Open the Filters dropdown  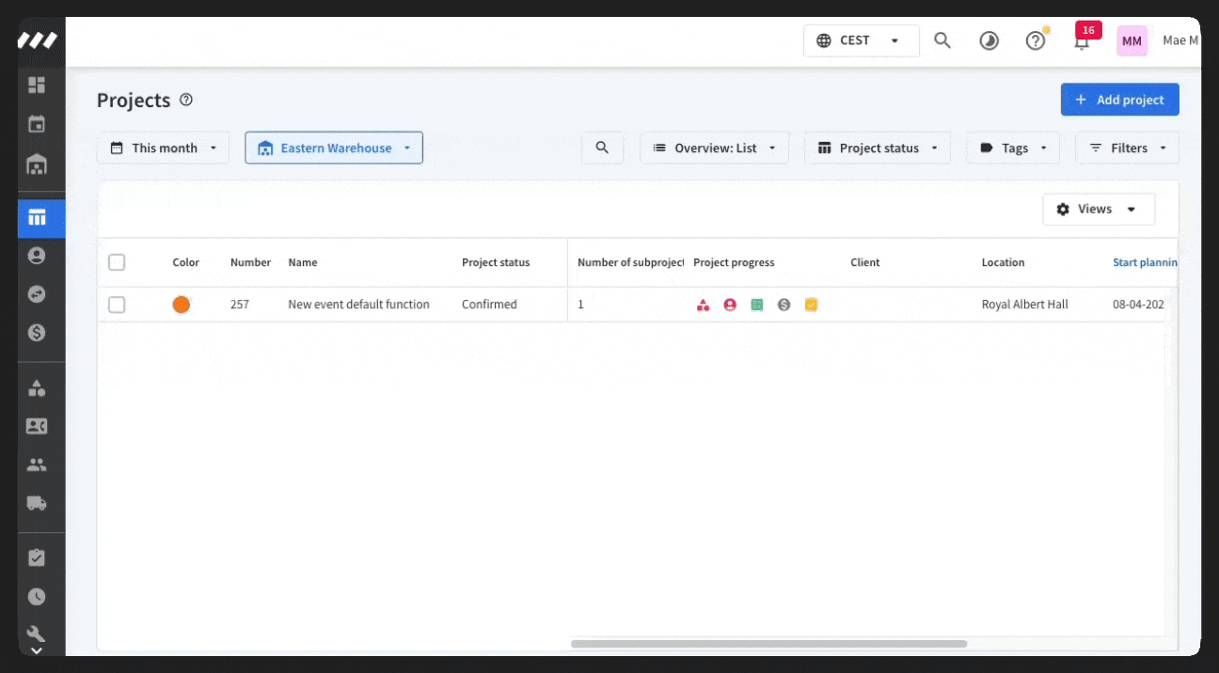click(x=1127, y=148)
